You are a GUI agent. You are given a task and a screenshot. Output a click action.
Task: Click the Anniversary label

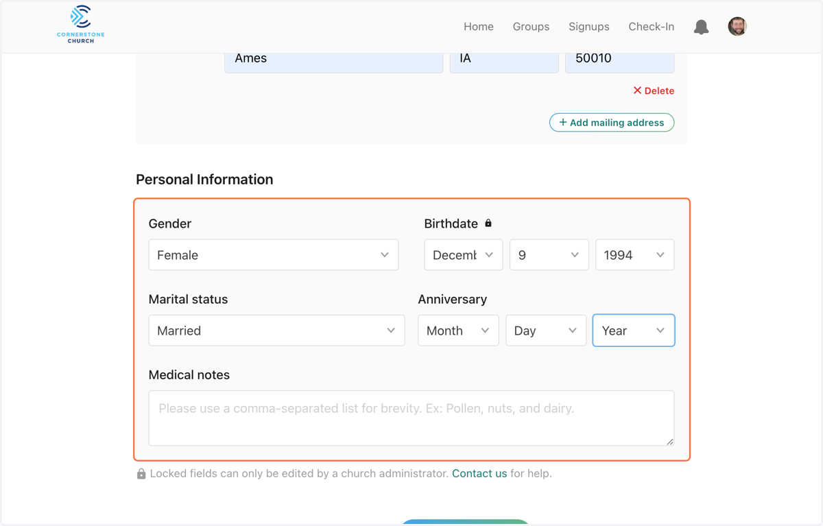[453, 300]
